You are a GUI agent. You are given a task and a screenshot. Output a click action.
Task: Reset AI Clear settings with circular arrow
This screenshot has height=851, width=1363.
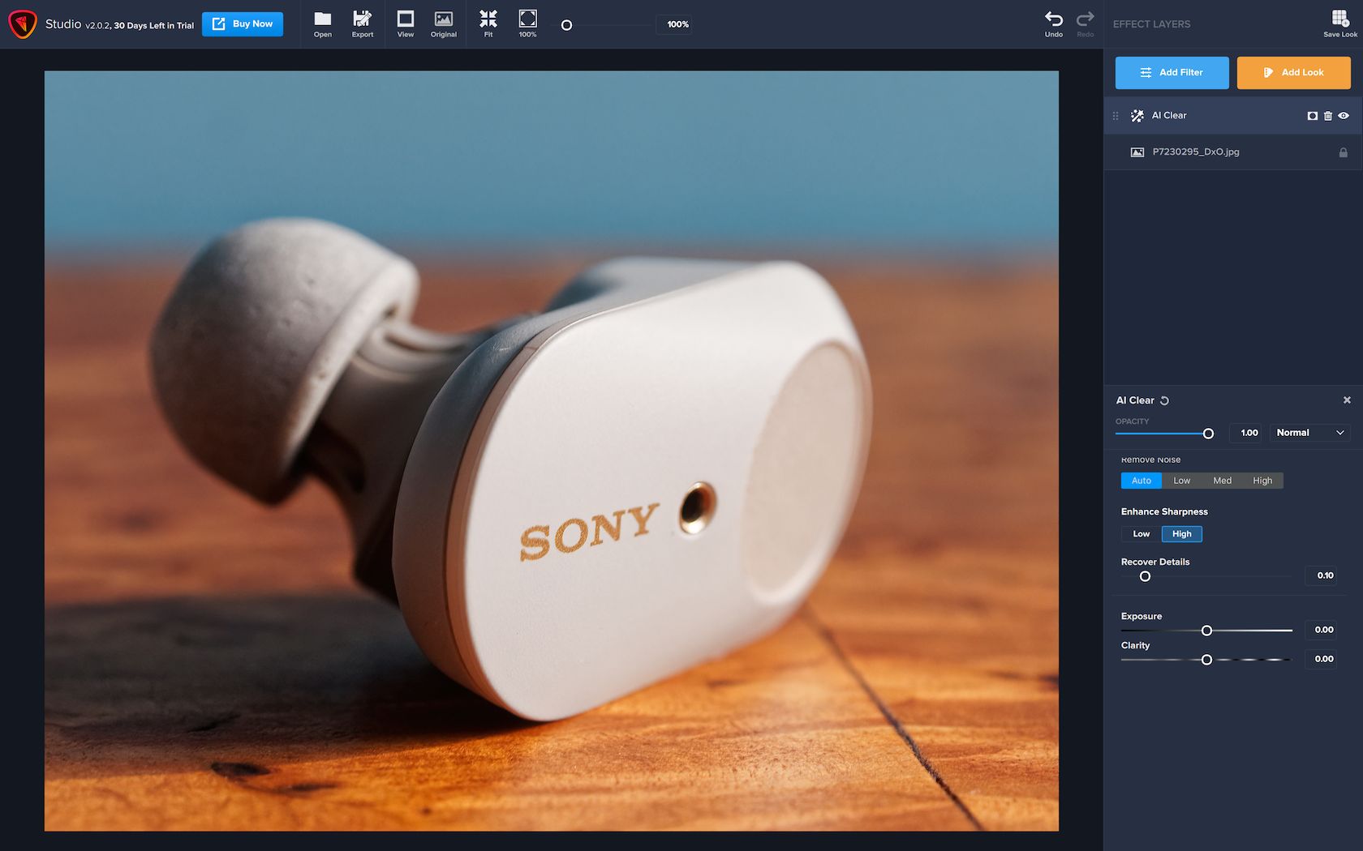click(1164, 400)
